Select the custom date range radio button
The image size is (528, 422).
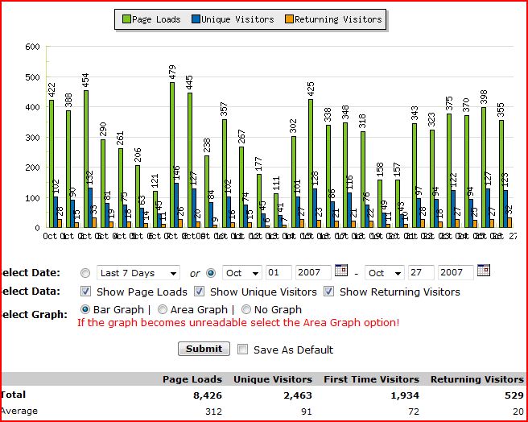tap(211, 273)
